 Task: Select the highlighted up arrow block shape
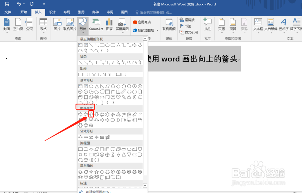point(91,114)
